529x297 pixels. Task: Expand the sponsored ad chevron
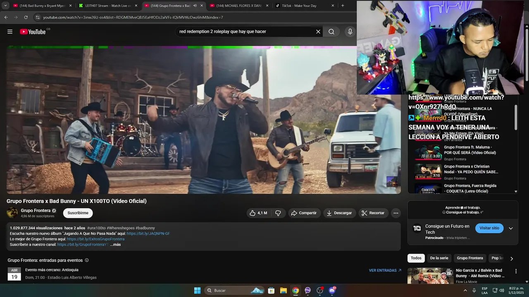(x=511, y=229)
